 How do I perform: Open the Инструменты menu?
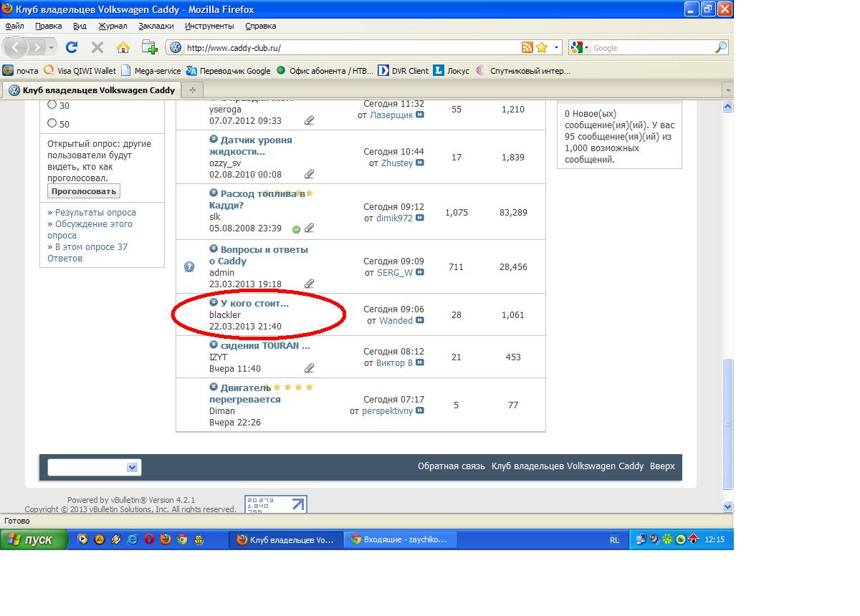pos(209,26)
